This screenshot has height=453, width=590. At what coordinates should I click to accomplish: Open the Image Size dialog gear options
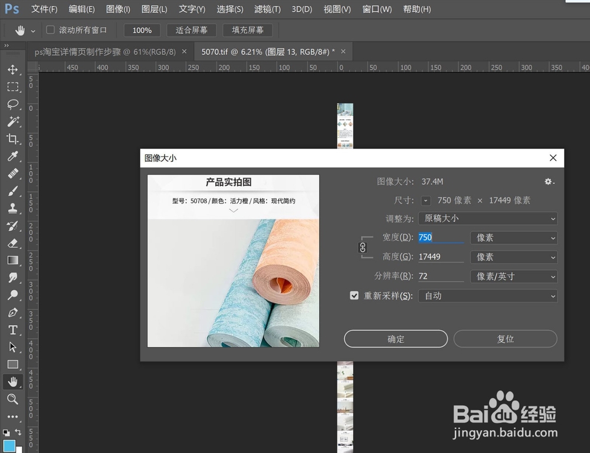[x=549, y=182]
